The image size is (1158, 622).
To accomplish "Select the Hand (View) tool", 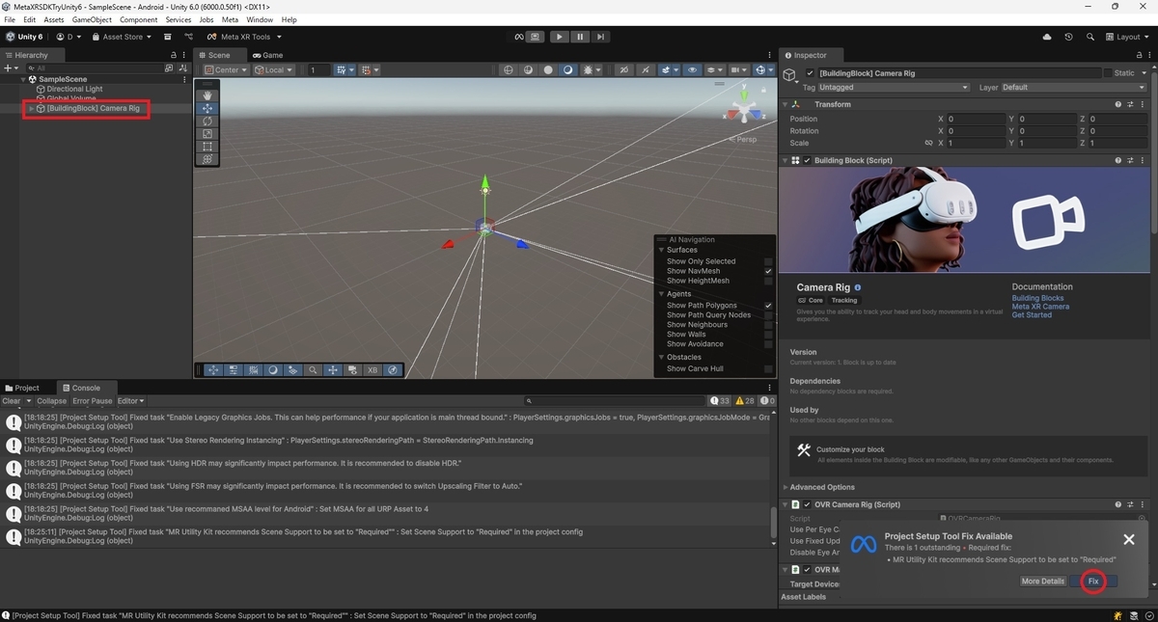I will (x=207, y=95).
